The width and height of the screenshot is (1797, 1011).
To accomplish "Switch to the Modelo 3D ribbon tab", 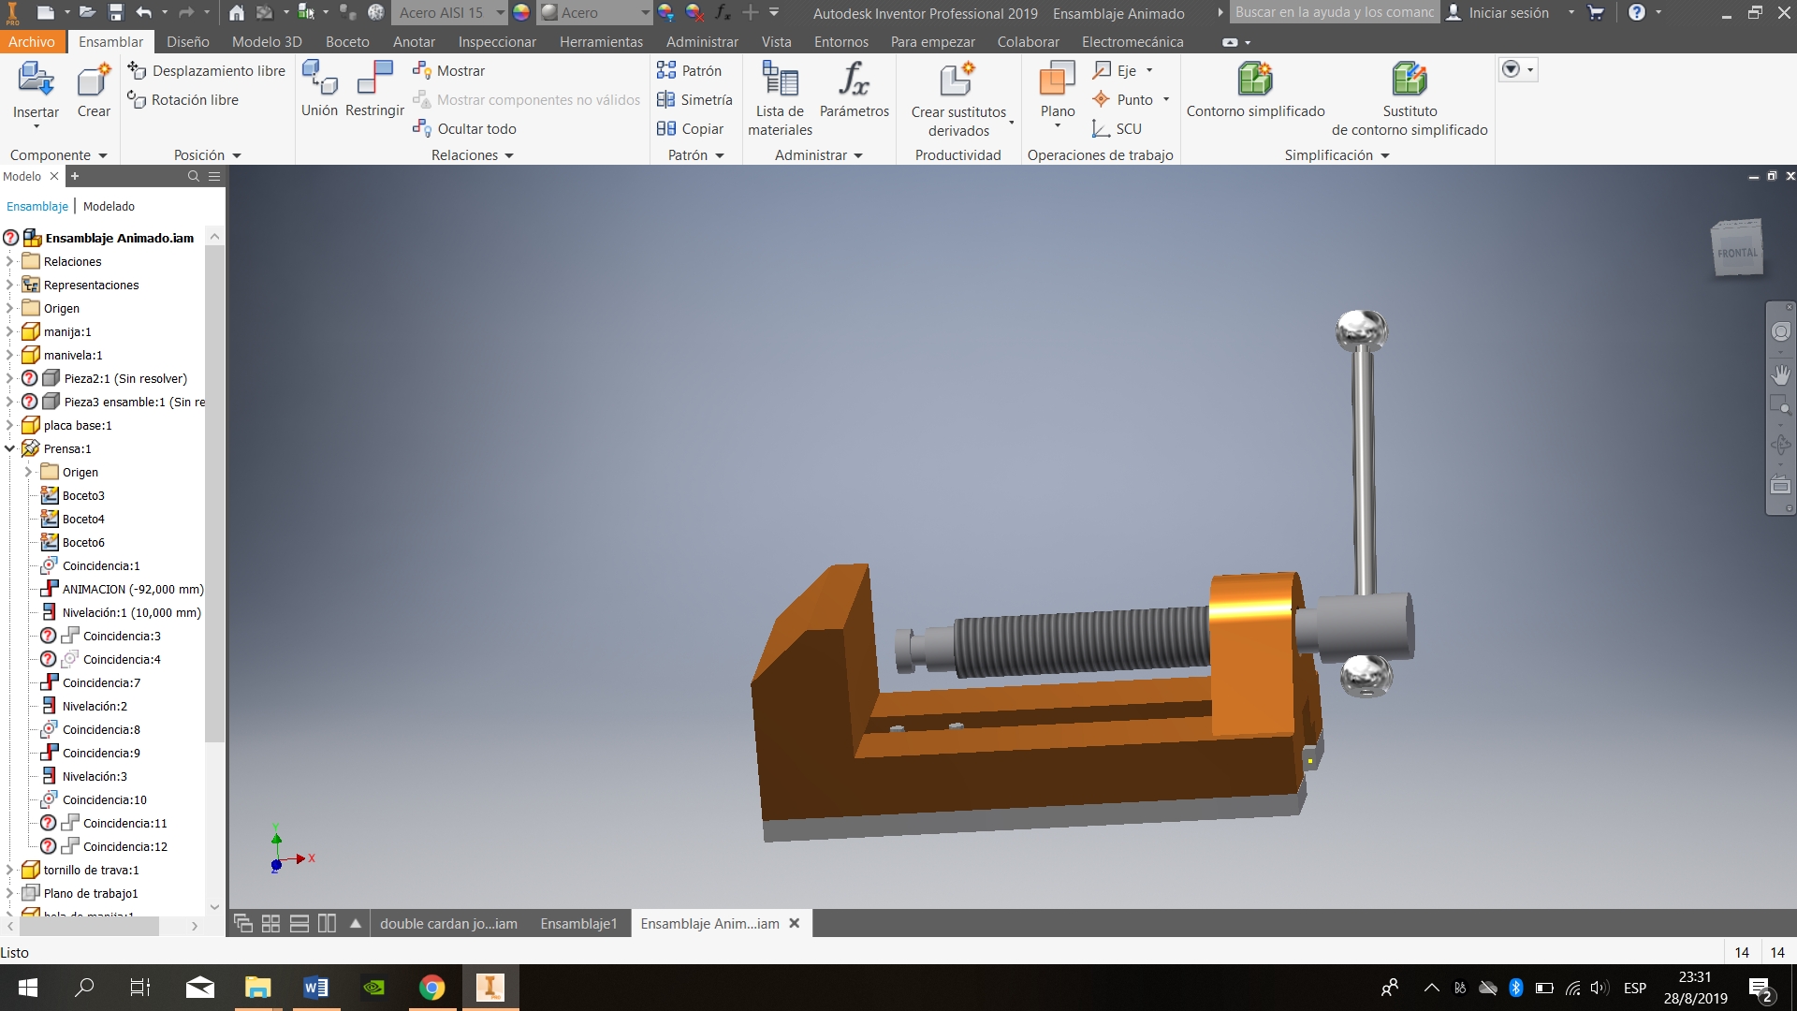I will click(x=267, y=42).
